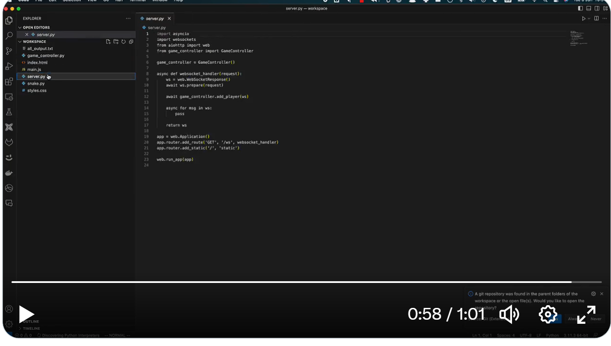Viewport: 611px width, 346px height.
Task: Collapse the OPEN EDITORS section
Action: coord(20,27)
